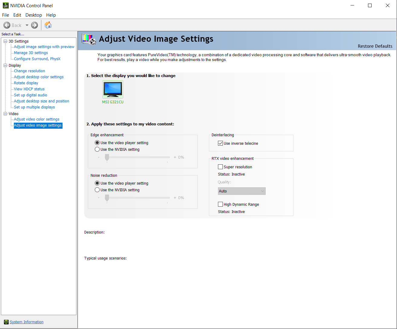
Task: Open Adjust image settings with preview
Action: click(x=44, y=47)
